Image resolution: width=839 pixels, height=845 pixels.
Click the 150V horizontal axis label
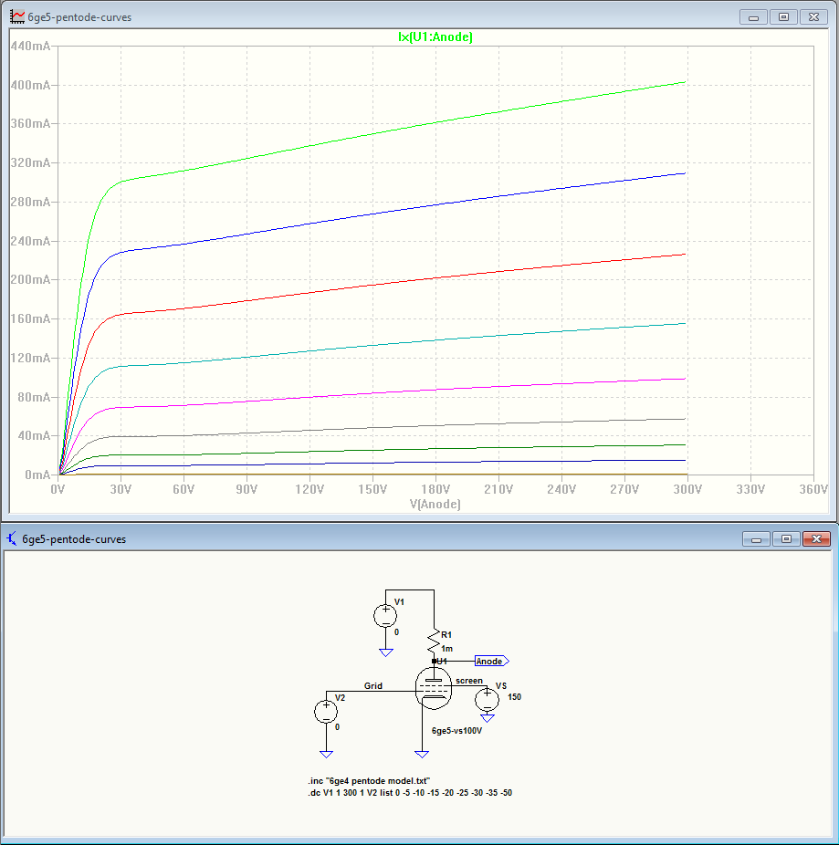point(372,489)
